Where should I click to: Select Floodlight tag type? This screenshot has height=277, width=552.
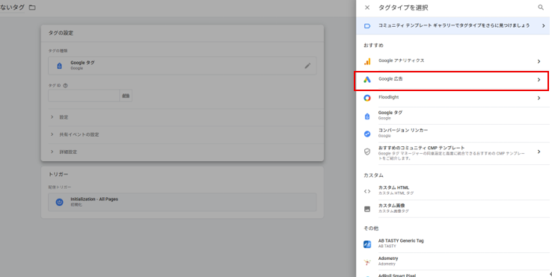[453, 98]
